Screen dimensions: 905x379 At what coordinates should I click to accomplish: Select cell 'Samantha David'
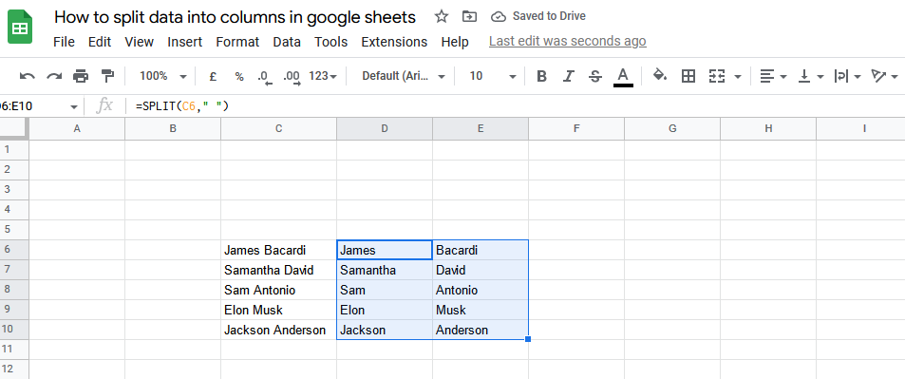tap(279, 270)
